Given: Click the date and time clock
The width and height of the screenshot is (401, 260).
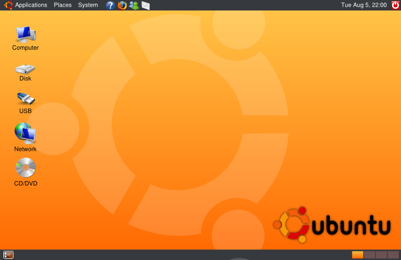Looking at the screenshot, I should click(x=363, y=5).
